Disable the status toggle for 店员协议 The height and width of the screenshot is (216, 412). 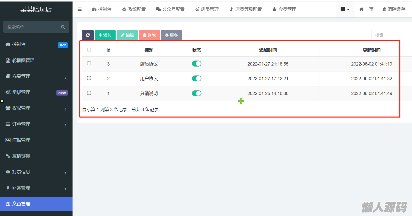pos(196,64)
